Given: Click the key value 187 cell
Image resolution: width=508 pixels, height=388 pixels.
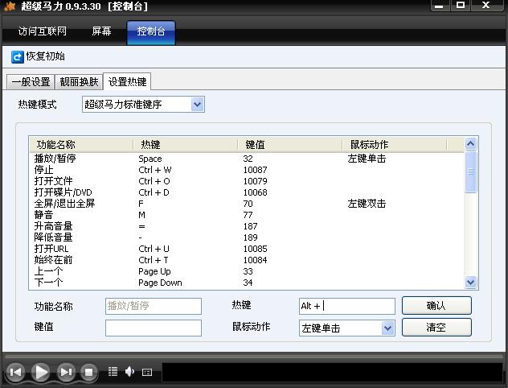Looking at the screenshot, I should click(x=250, y=226).
